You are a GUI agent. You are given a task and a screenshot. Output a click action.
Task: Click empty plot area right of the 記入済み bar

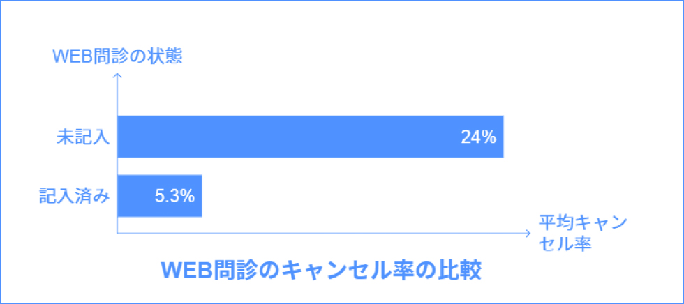tap(349, 196)
